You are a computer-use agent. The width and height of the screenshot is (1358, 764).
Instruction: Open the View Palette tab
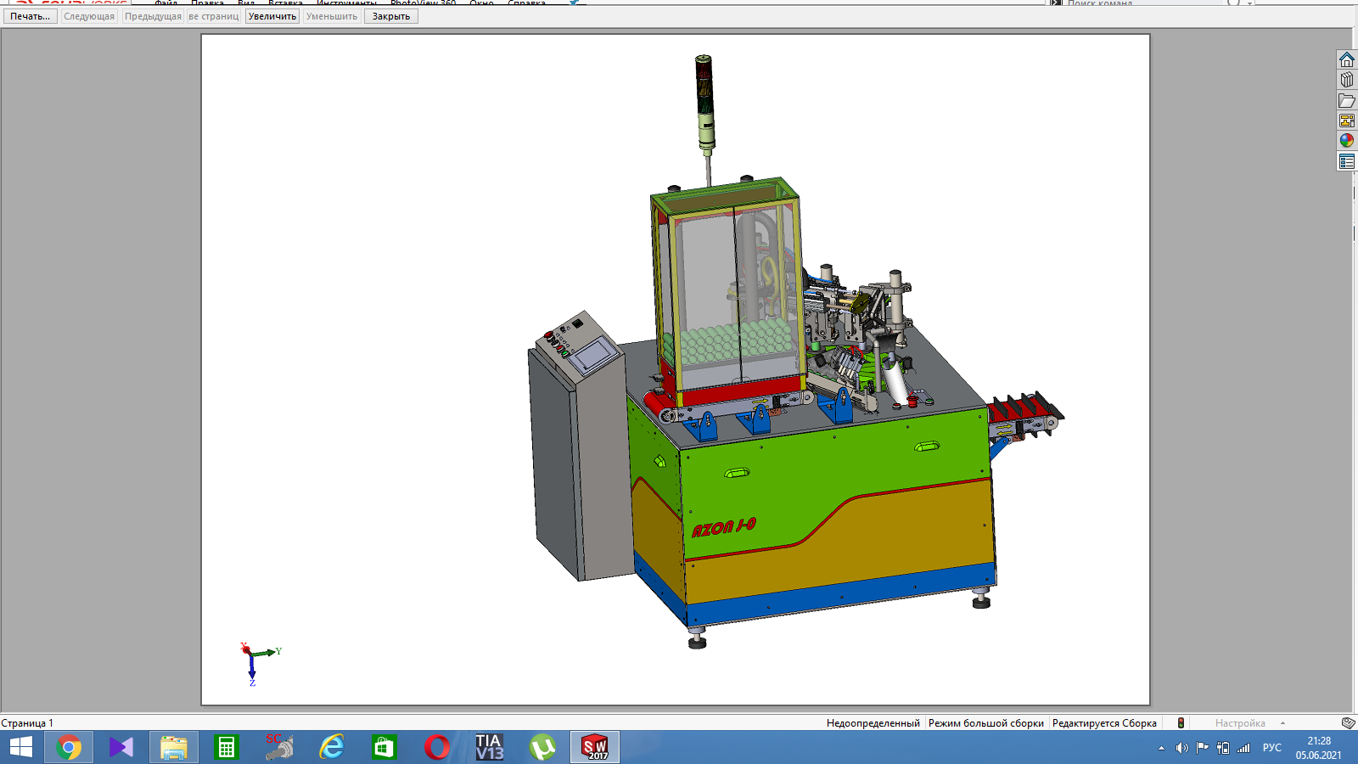click(x=1346, y=121)
